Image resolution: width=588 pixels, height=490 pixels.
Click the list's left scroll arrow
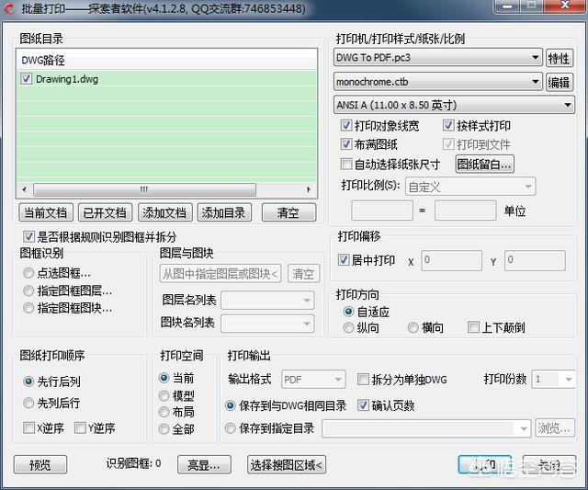pyautogui.click(x=25, y=189)
